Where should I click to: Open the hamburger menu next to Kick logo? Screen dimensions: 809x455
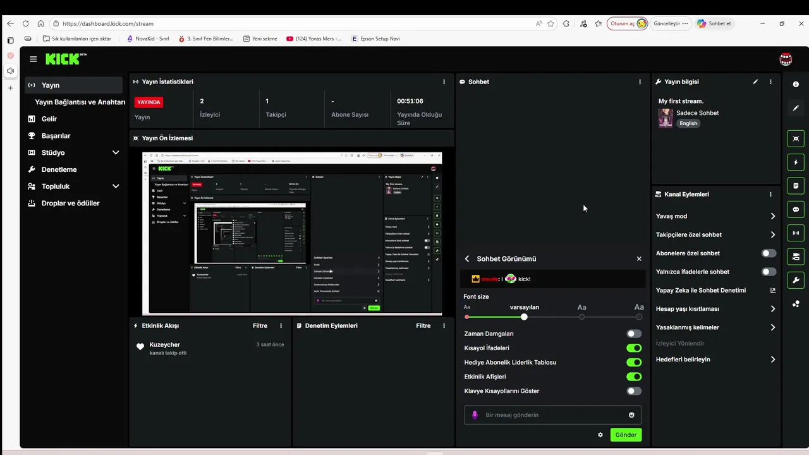click(x=33, y=59)
